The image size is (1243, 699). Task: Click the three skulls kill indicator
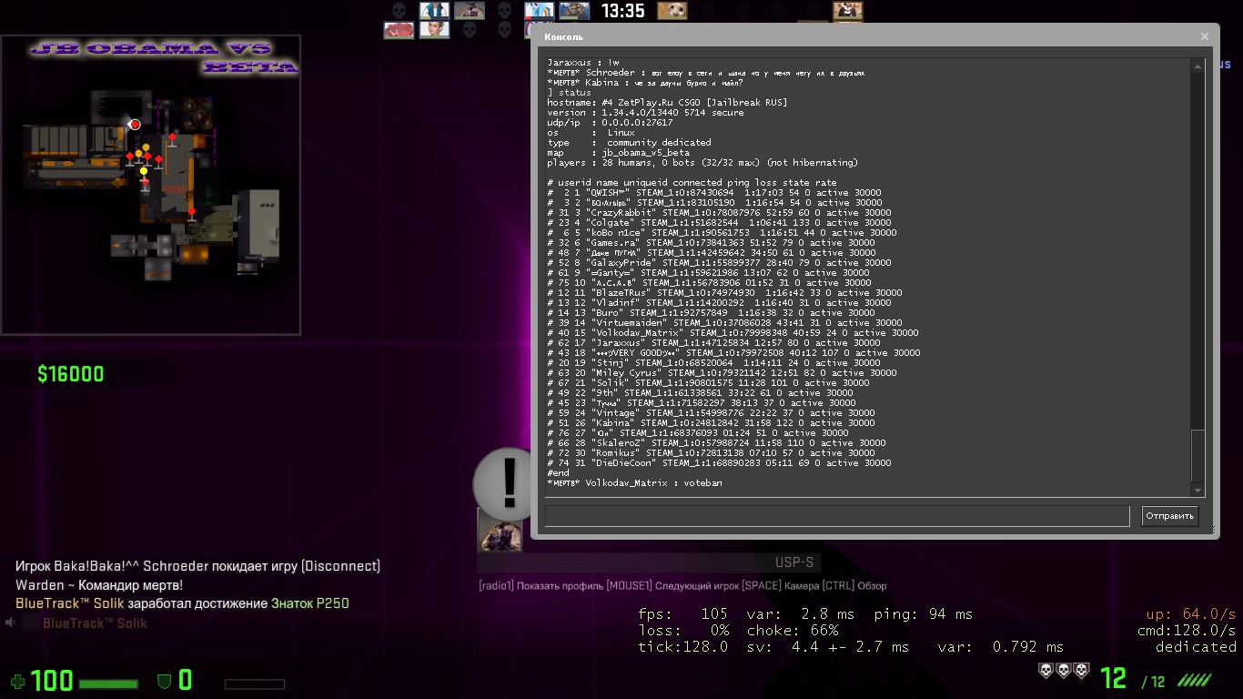1064,671
